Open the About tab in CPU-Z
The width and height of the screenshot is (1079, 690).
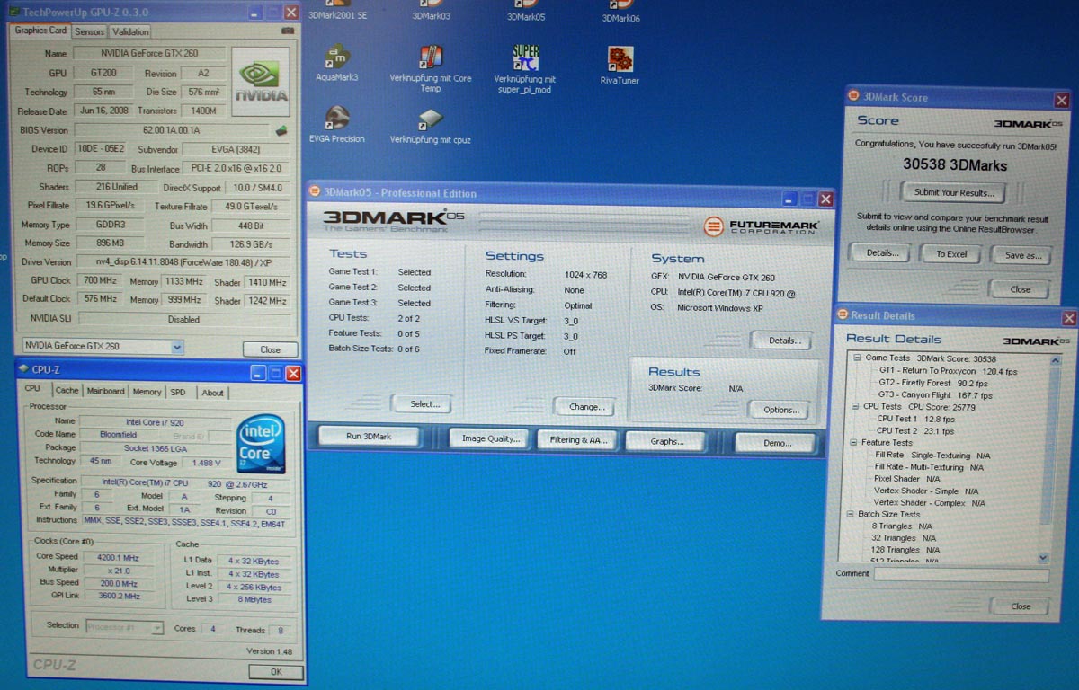click(x=213, y=392)
